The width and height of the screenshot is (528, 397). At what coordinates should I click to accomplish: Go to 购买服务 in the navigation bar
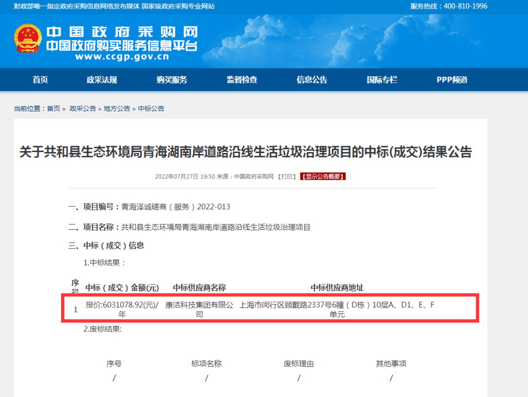[x=172, y=80]
